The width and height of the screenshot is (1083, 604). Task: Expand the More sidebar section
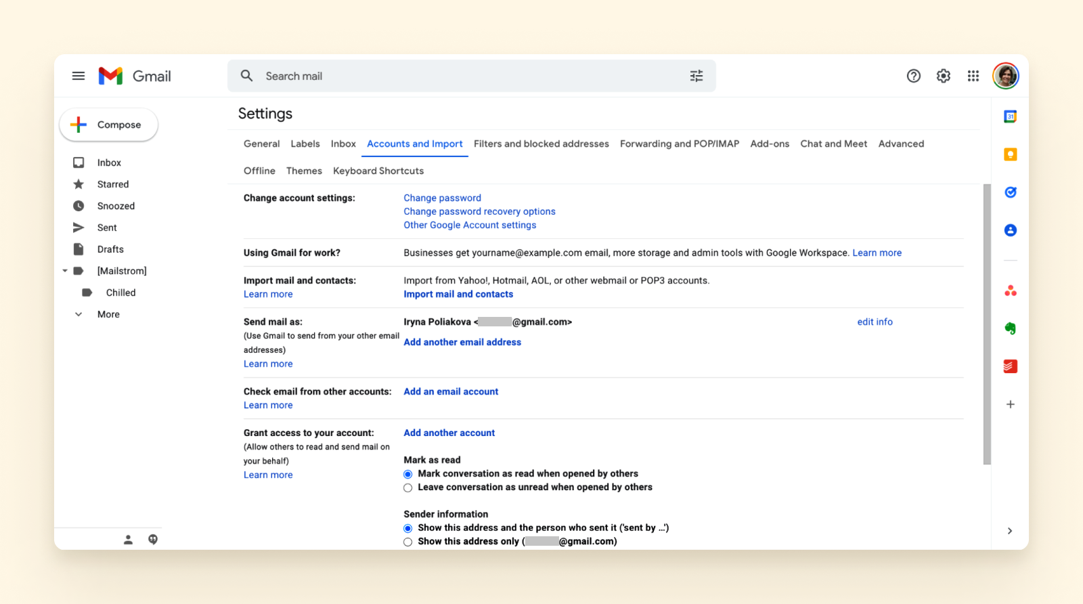coord(108,314)
